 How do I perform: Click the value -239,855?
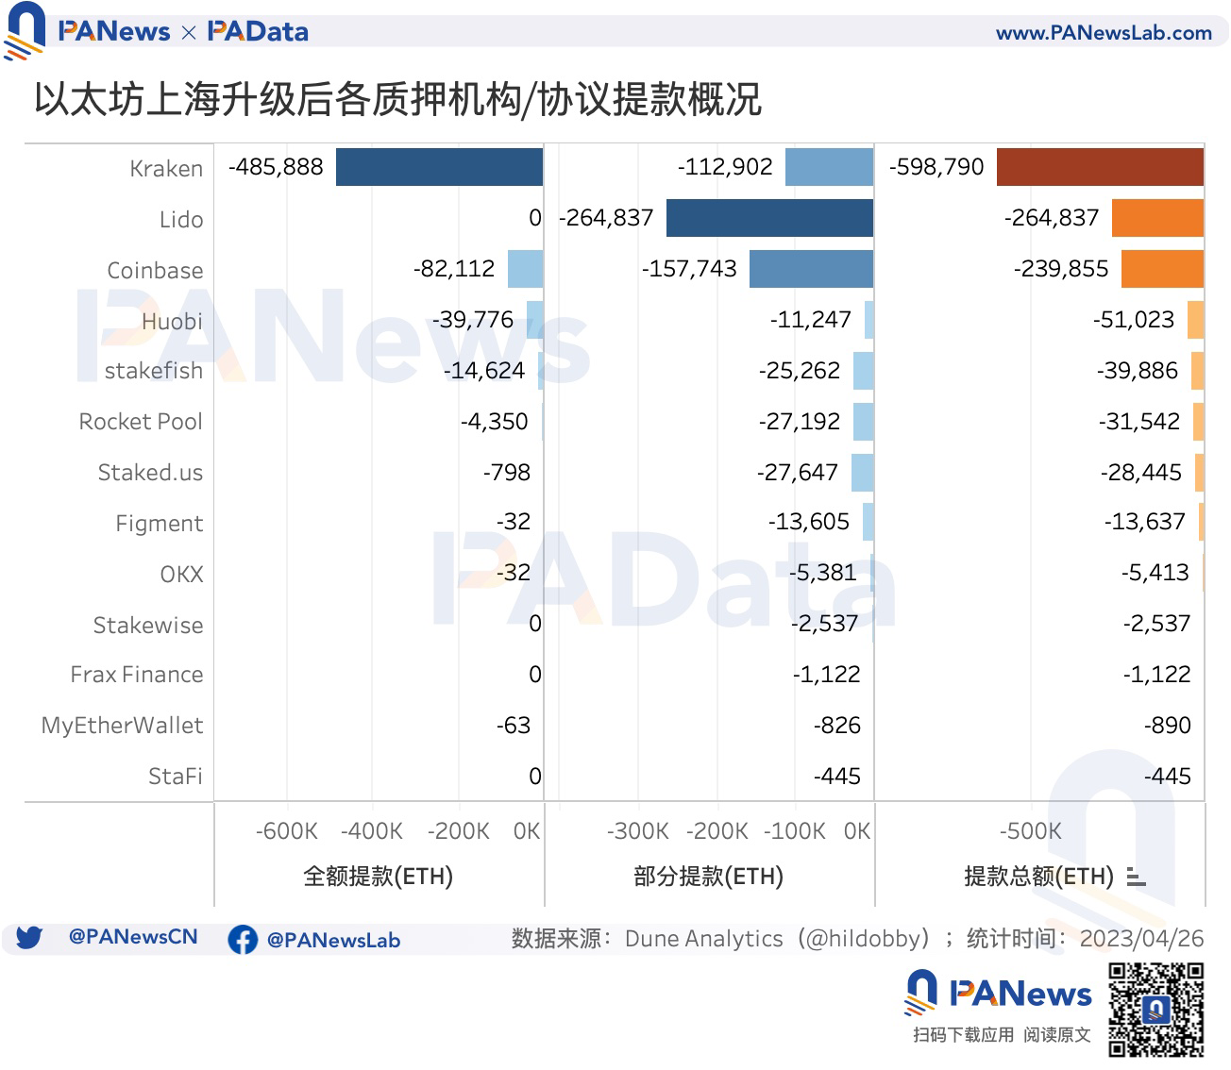1061,269
